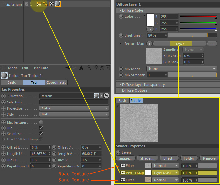
Task: Click the new attribute manager plus icon
Action: pos(108,68)
